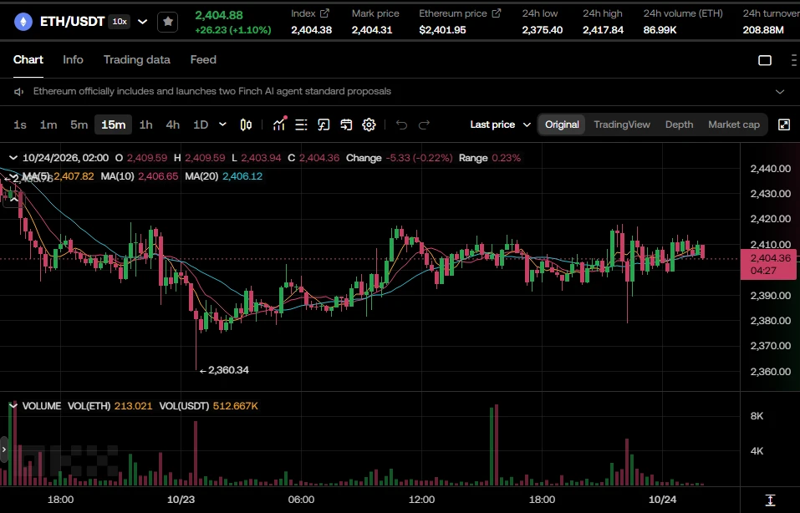Collapse the OHLC date info row
The image size is (800, 513).
click(13, 158)
